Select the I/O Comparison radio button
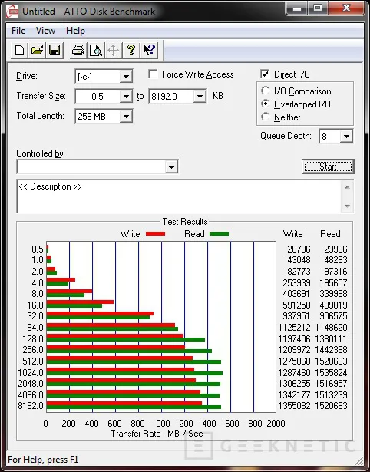370x472 pixels. (x=266, y=91)
